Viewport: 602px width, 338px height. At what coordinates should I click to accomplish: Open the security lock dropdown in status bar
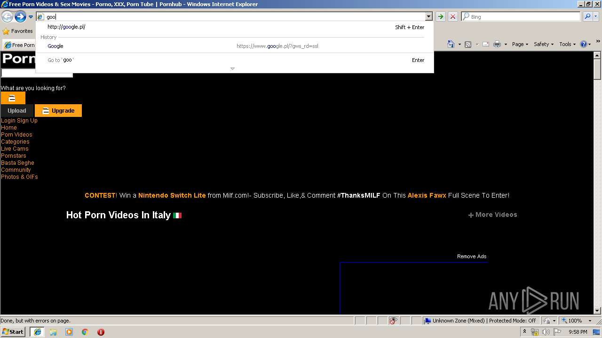549,321
